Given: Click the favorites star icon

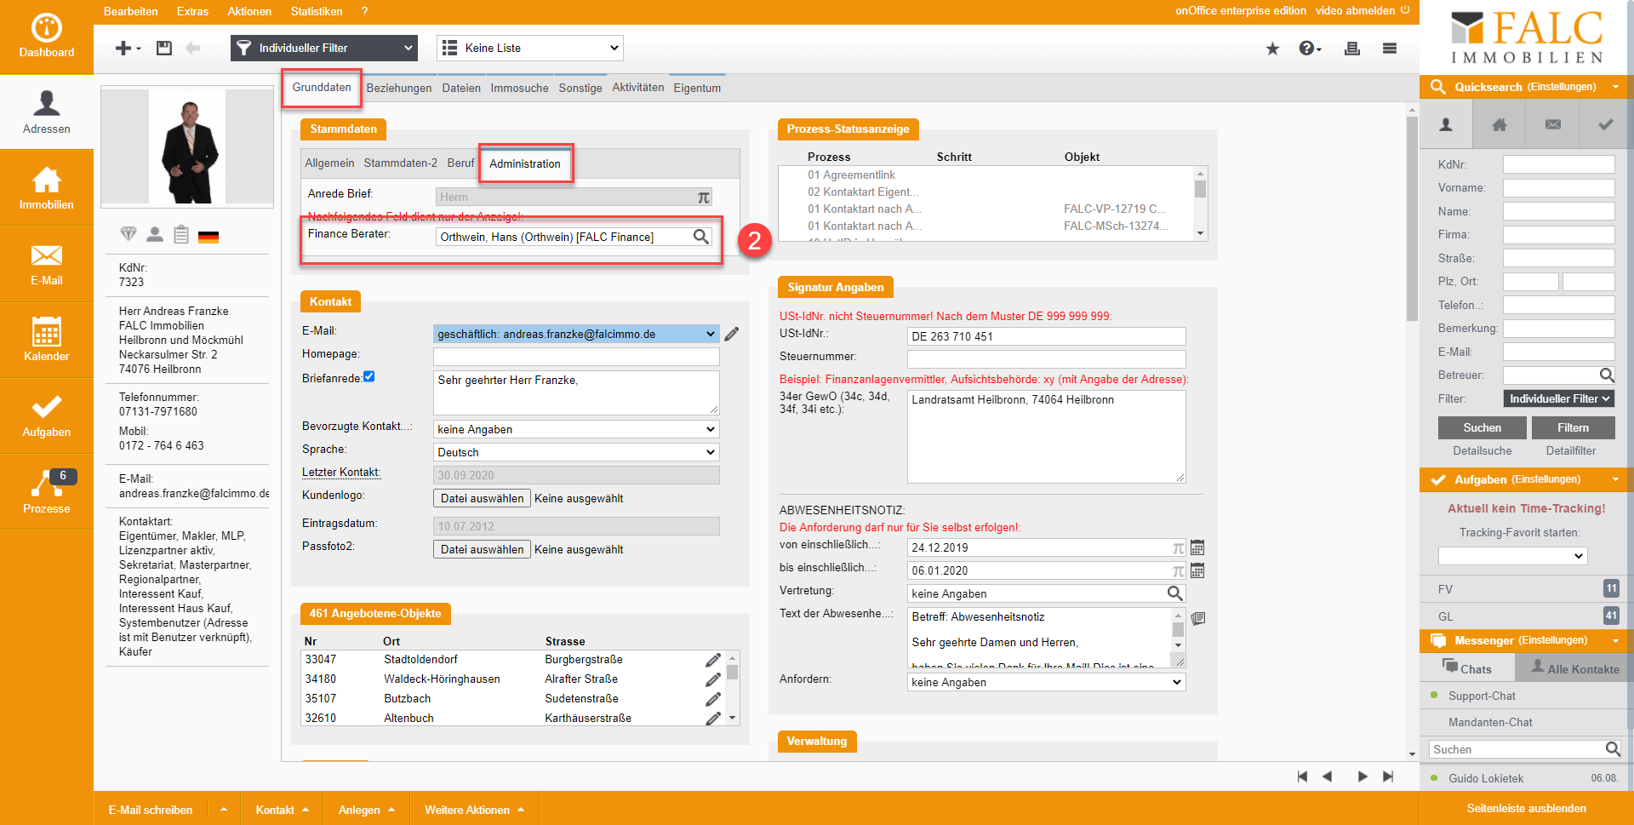Looking at the screenshot, I should (x=1272, y=49).
